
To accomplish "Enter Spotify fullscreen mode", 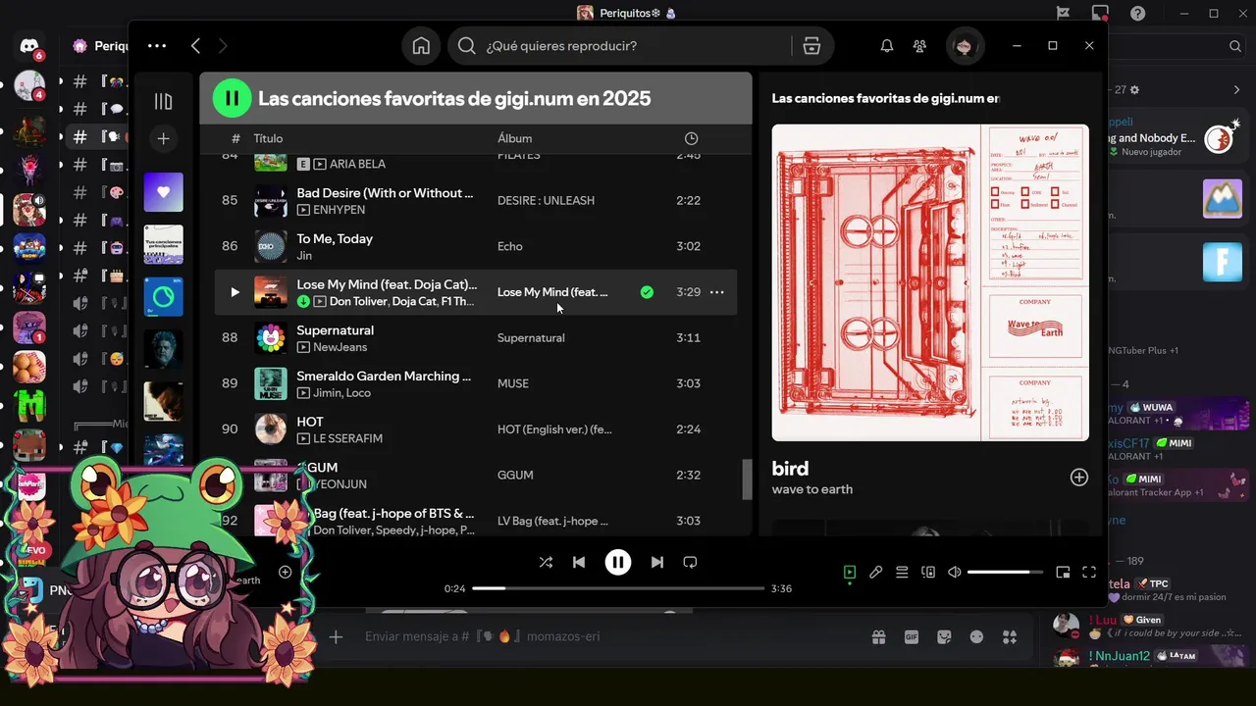I will [x=1089, y=573].
